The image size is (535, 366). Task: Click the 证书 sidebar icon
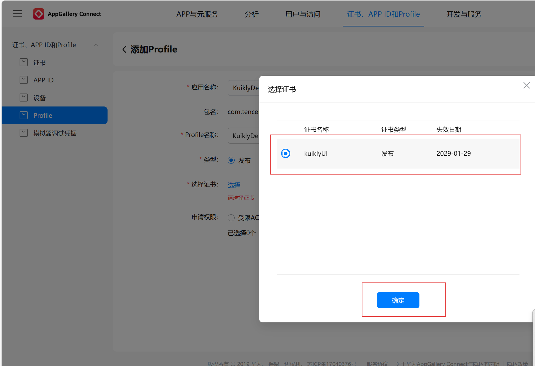click(24, 62)
